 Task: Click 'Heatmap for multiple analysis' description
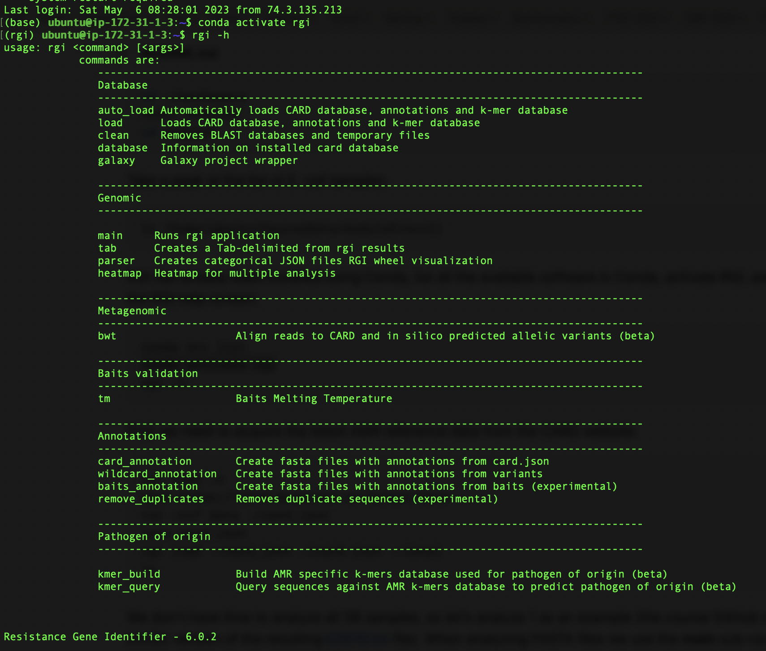pos(245,273)
